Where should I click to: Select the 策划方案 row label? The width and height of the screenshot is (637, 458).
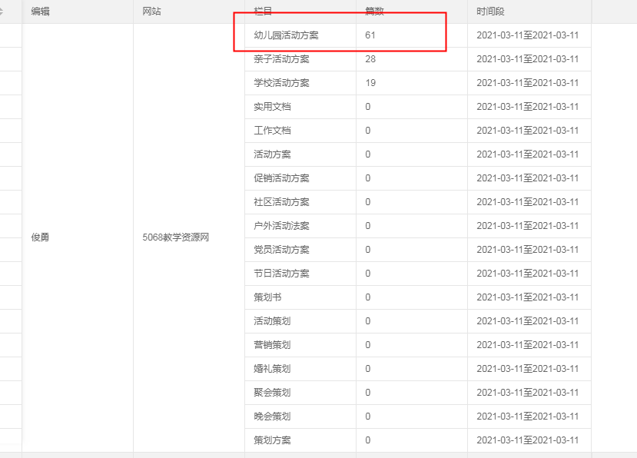point(272,440)
